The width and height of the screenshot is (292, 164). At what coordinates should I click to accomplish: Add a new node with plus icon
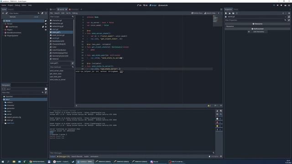3,13
